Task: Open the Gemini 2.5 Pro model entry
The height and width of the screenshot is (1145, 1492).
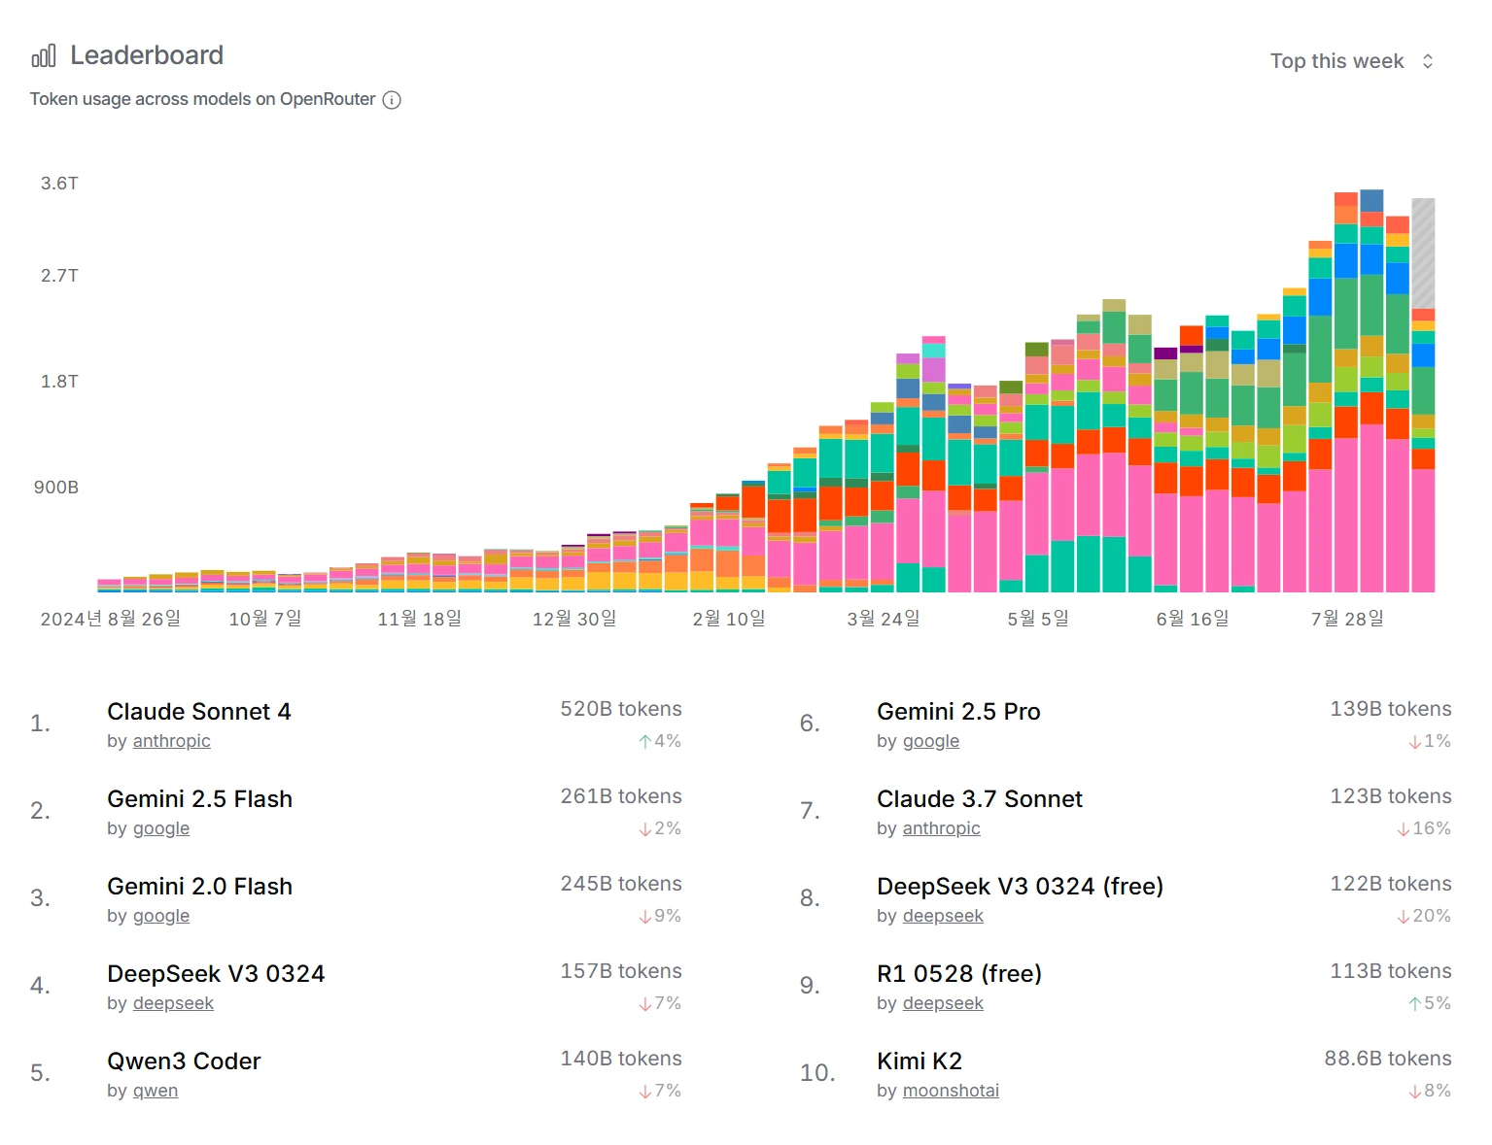Action: tap(957, 712)
